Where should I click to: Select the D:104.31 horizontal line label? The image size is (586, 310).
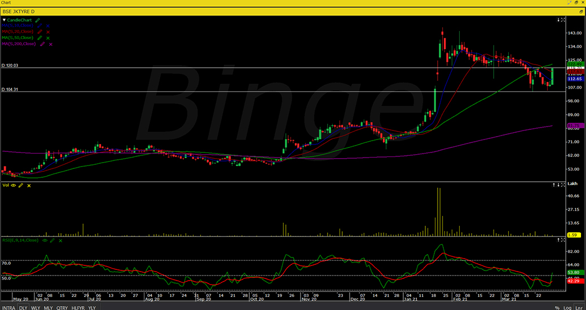point(10,90)
